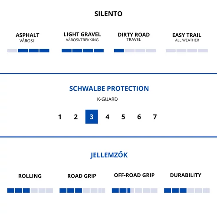This screenshot has width=217, height=217.
Task: Click the EASY TRAIL rating bar
Action: click(x=187, y=51)
